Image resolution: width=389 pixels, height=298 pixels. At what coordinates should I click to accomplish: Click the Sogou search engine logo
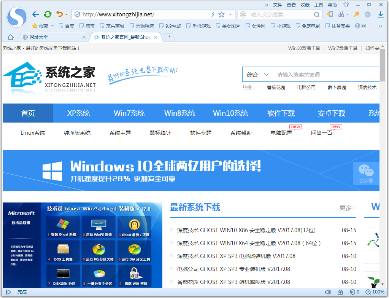click(243, 14)
